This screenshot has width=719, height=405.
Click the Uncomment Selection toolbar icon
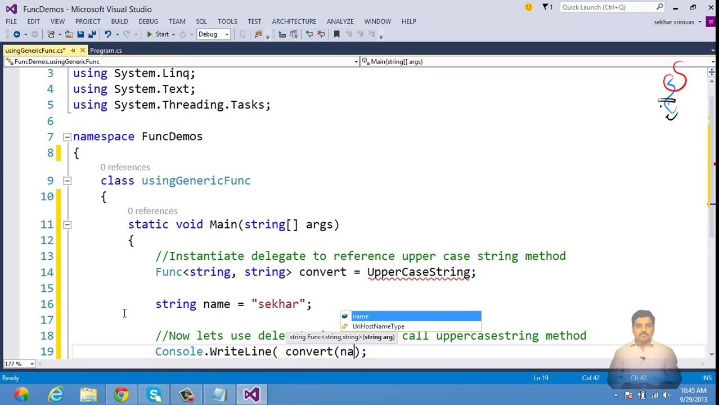point(321,34)
